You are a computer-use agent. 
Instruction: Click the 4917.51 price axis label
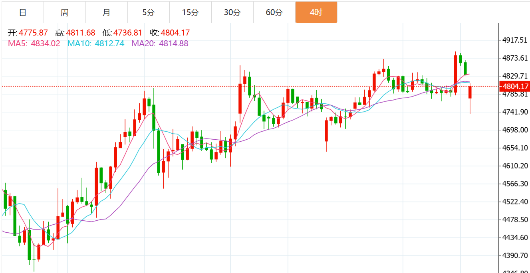click(514, 40)
